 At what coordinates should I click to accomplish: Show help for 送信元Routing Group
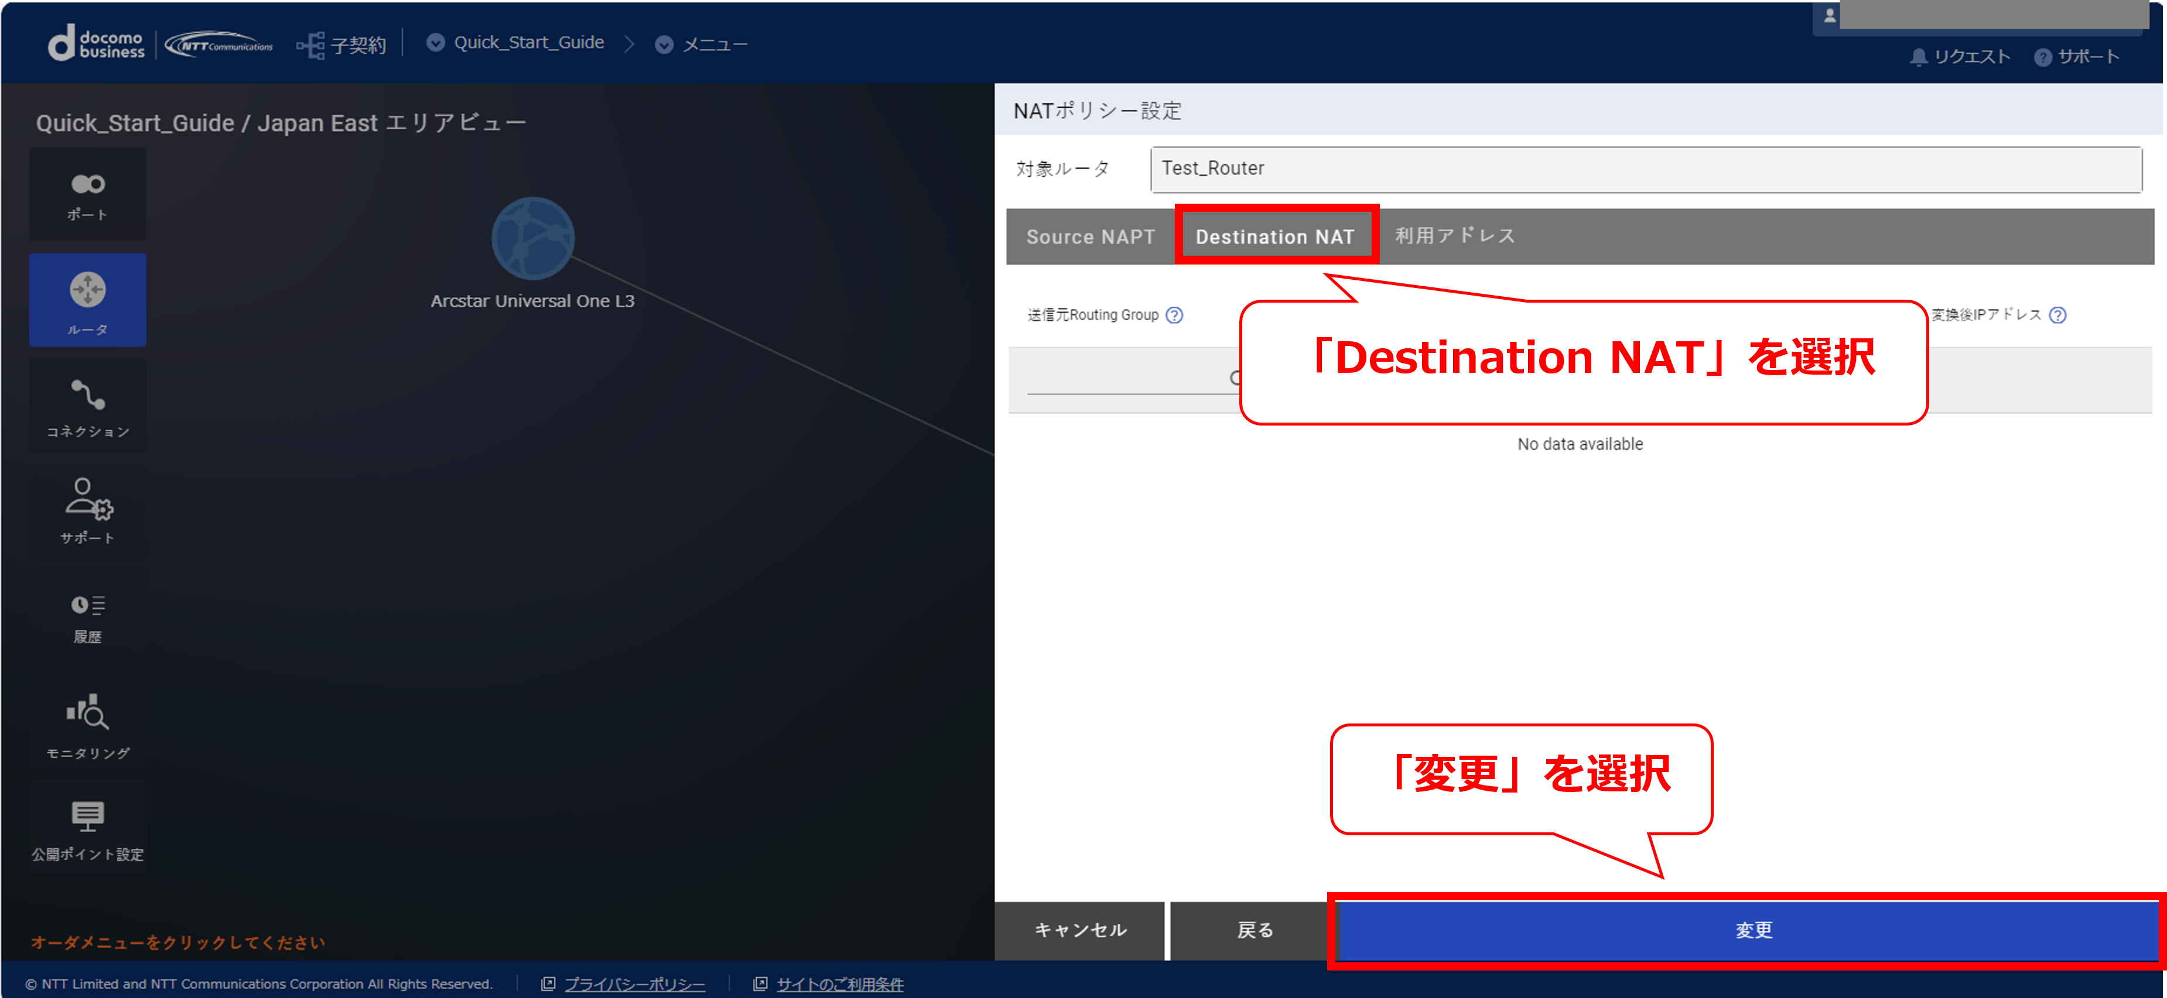pos(1174,315)
